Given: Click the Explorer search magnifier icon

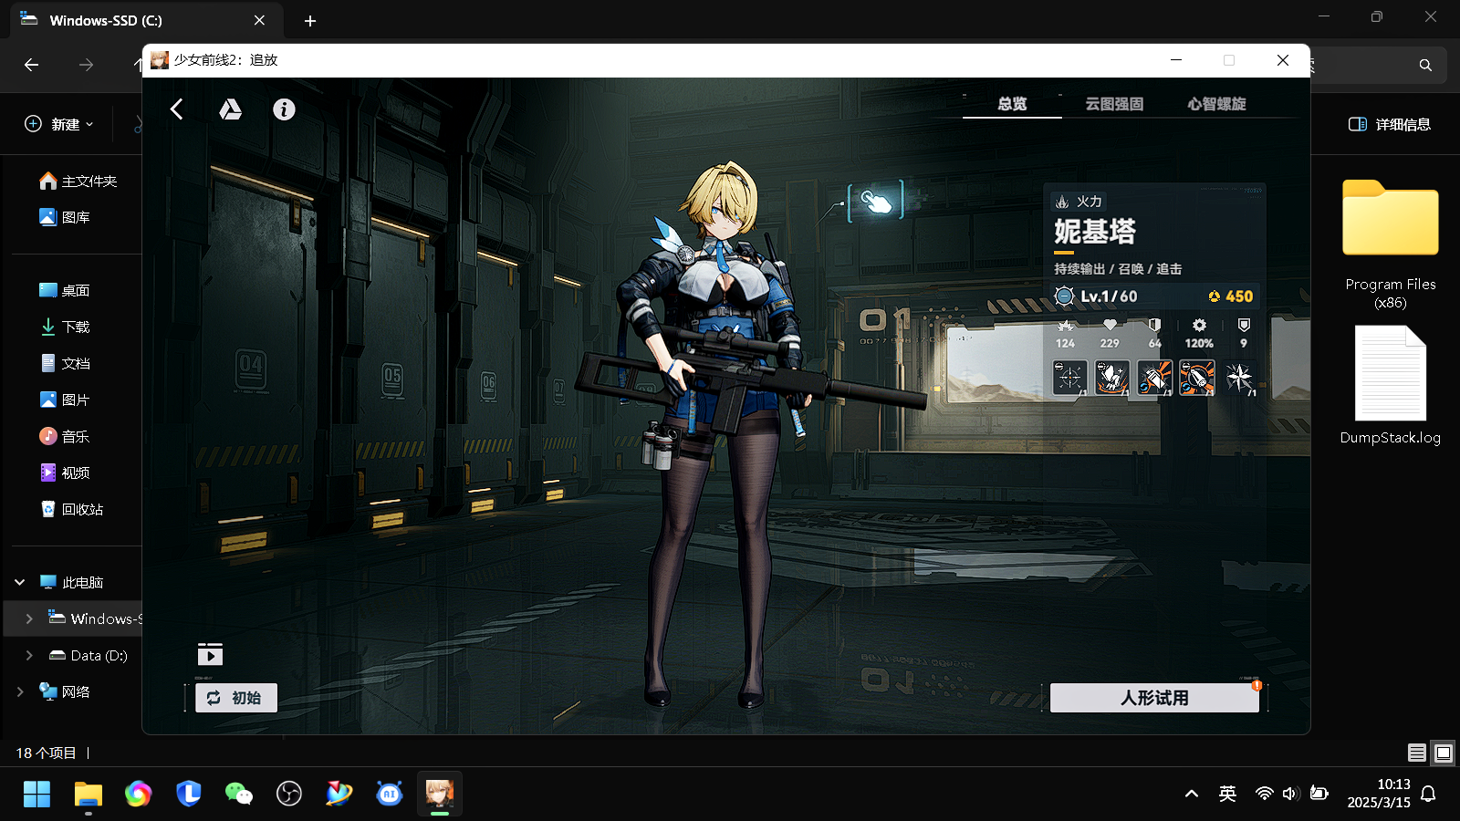Looking at the screenshot, I should [1425, 65].
